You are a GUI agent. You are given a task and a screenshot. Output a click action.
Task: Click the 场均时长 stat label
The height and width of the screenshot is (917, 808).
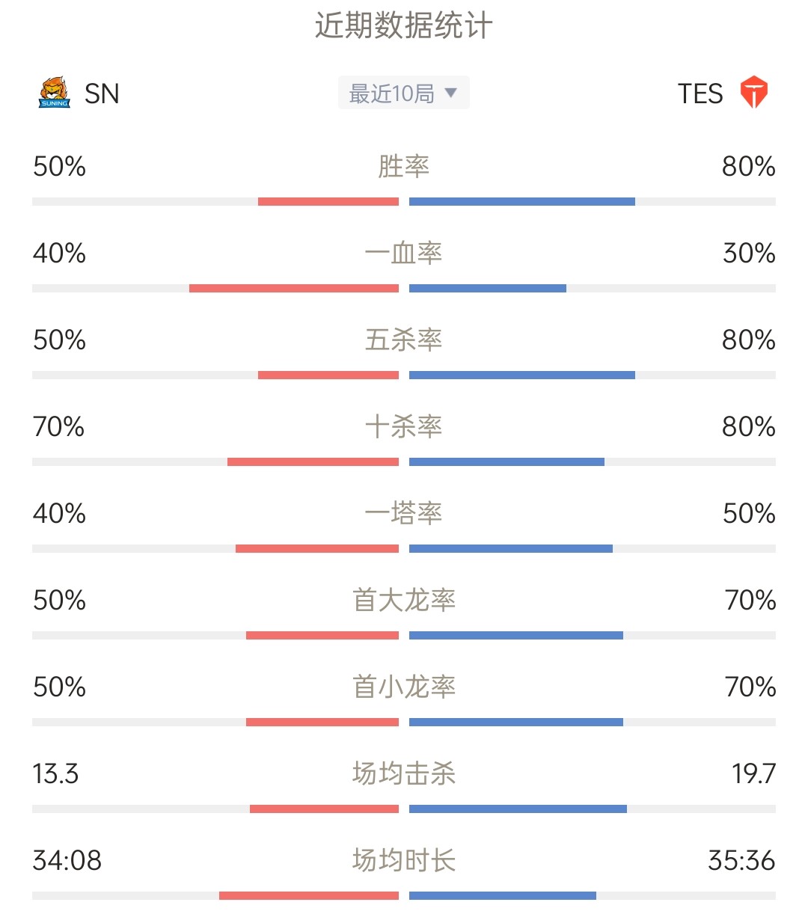pos(404,860)
